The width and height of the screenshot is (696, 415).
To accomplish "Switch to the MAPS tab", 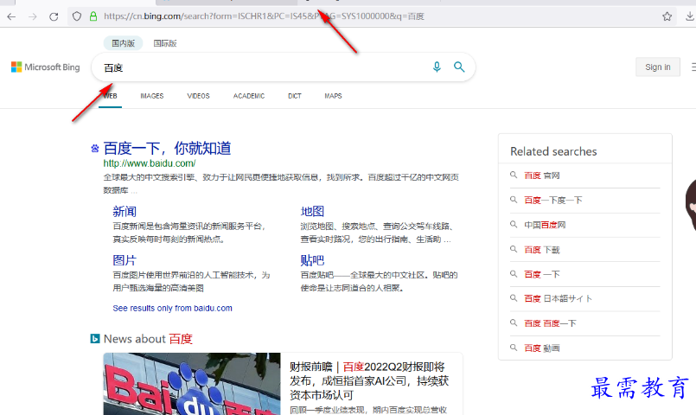I will (333, 96).
